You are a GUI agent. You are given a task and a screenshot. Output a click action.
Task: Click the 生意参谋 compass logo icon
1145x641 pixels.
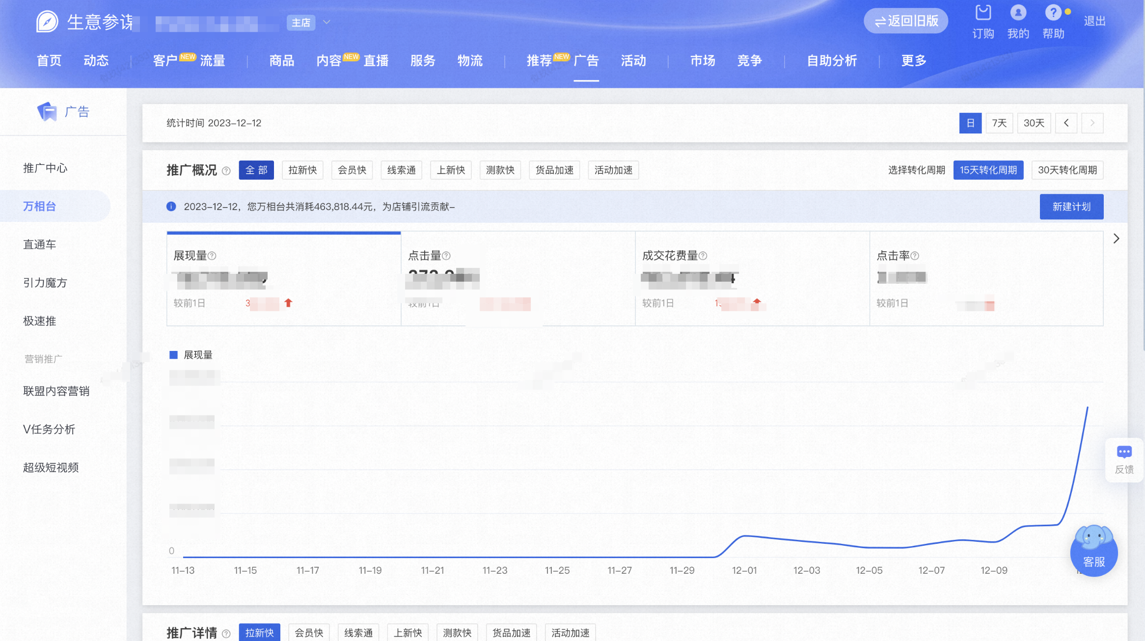47,22
